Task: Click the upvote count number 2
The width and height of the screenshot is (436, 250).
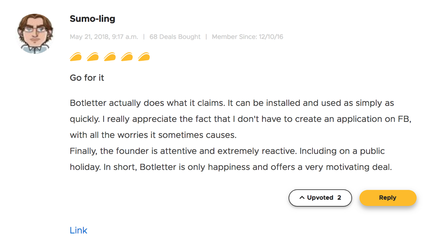Action: [339, 198]
